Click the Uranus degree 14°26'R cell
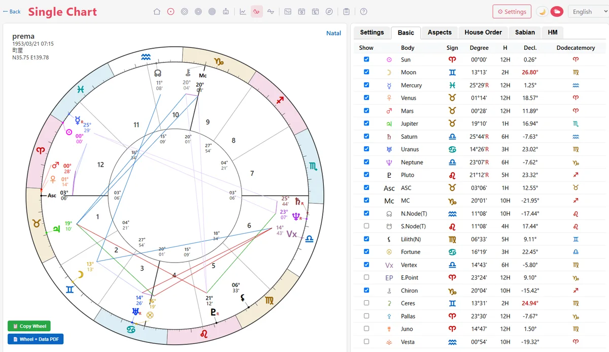The image size is (609, 352). click(479, 149)
